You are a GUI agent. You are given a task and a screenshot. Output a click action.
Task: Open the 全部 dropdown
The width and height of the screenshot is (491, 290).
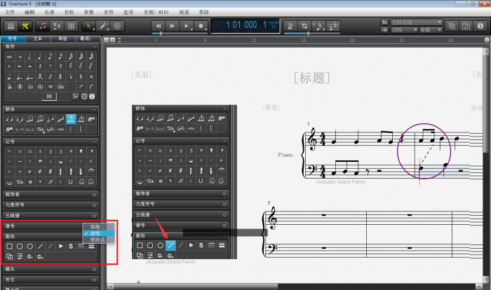431,30
